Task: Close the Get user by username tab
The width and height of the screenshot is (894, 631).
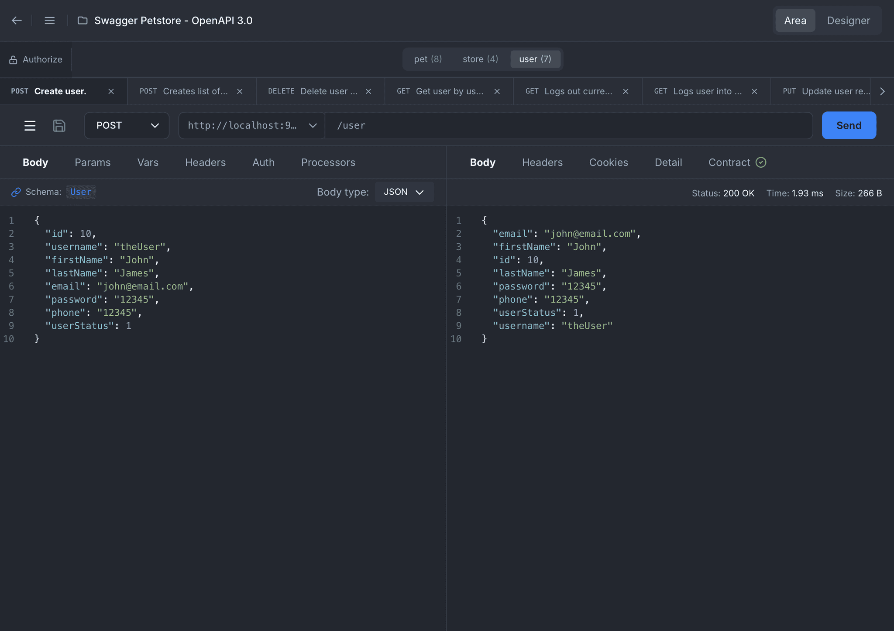Action: click(x=497, y=91)
